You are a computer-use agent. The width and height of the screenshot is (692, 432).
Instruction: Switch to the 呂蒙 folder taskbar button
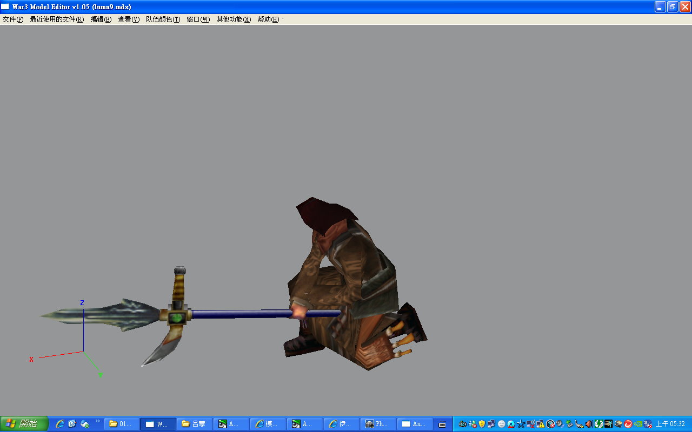195,424
